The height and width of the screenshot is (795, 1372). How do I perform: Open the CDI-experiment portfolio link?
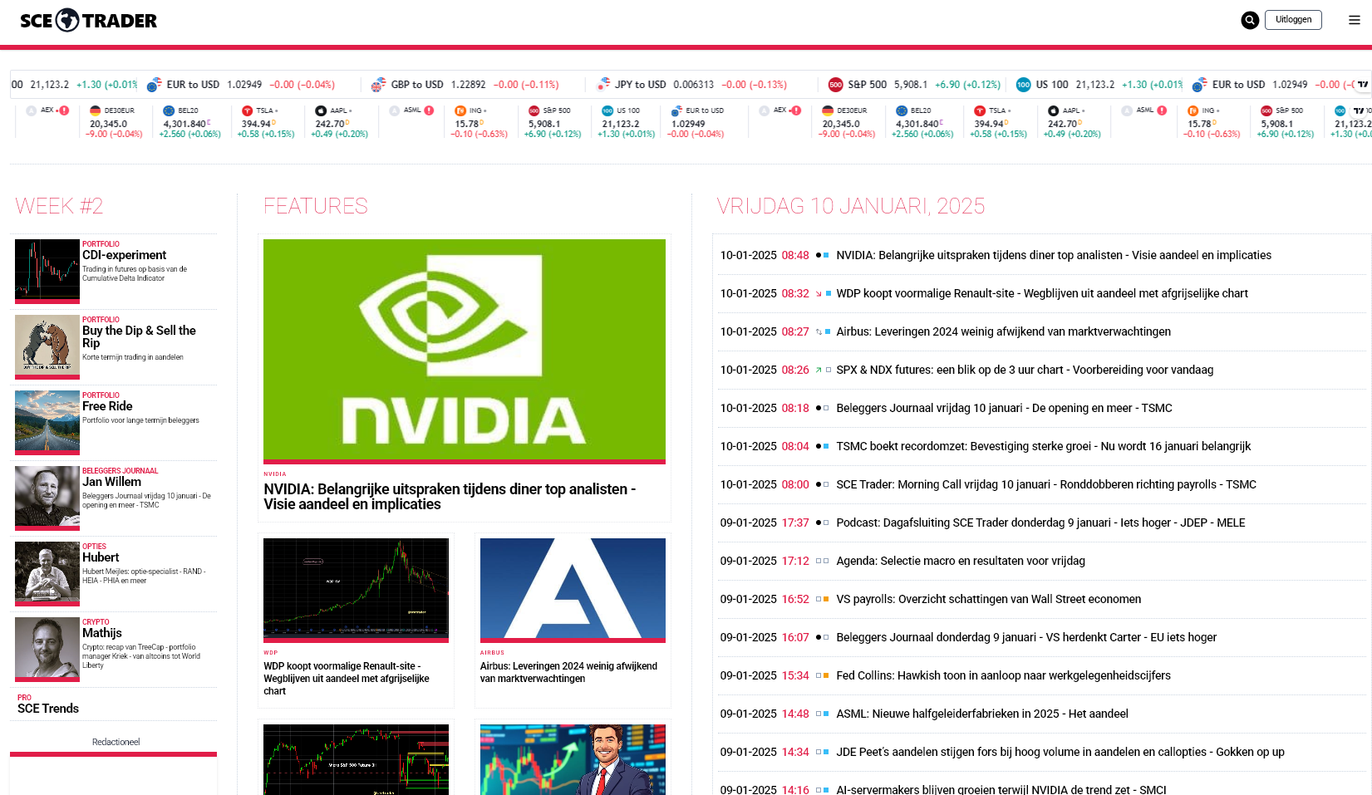click(x=124, y=255)
